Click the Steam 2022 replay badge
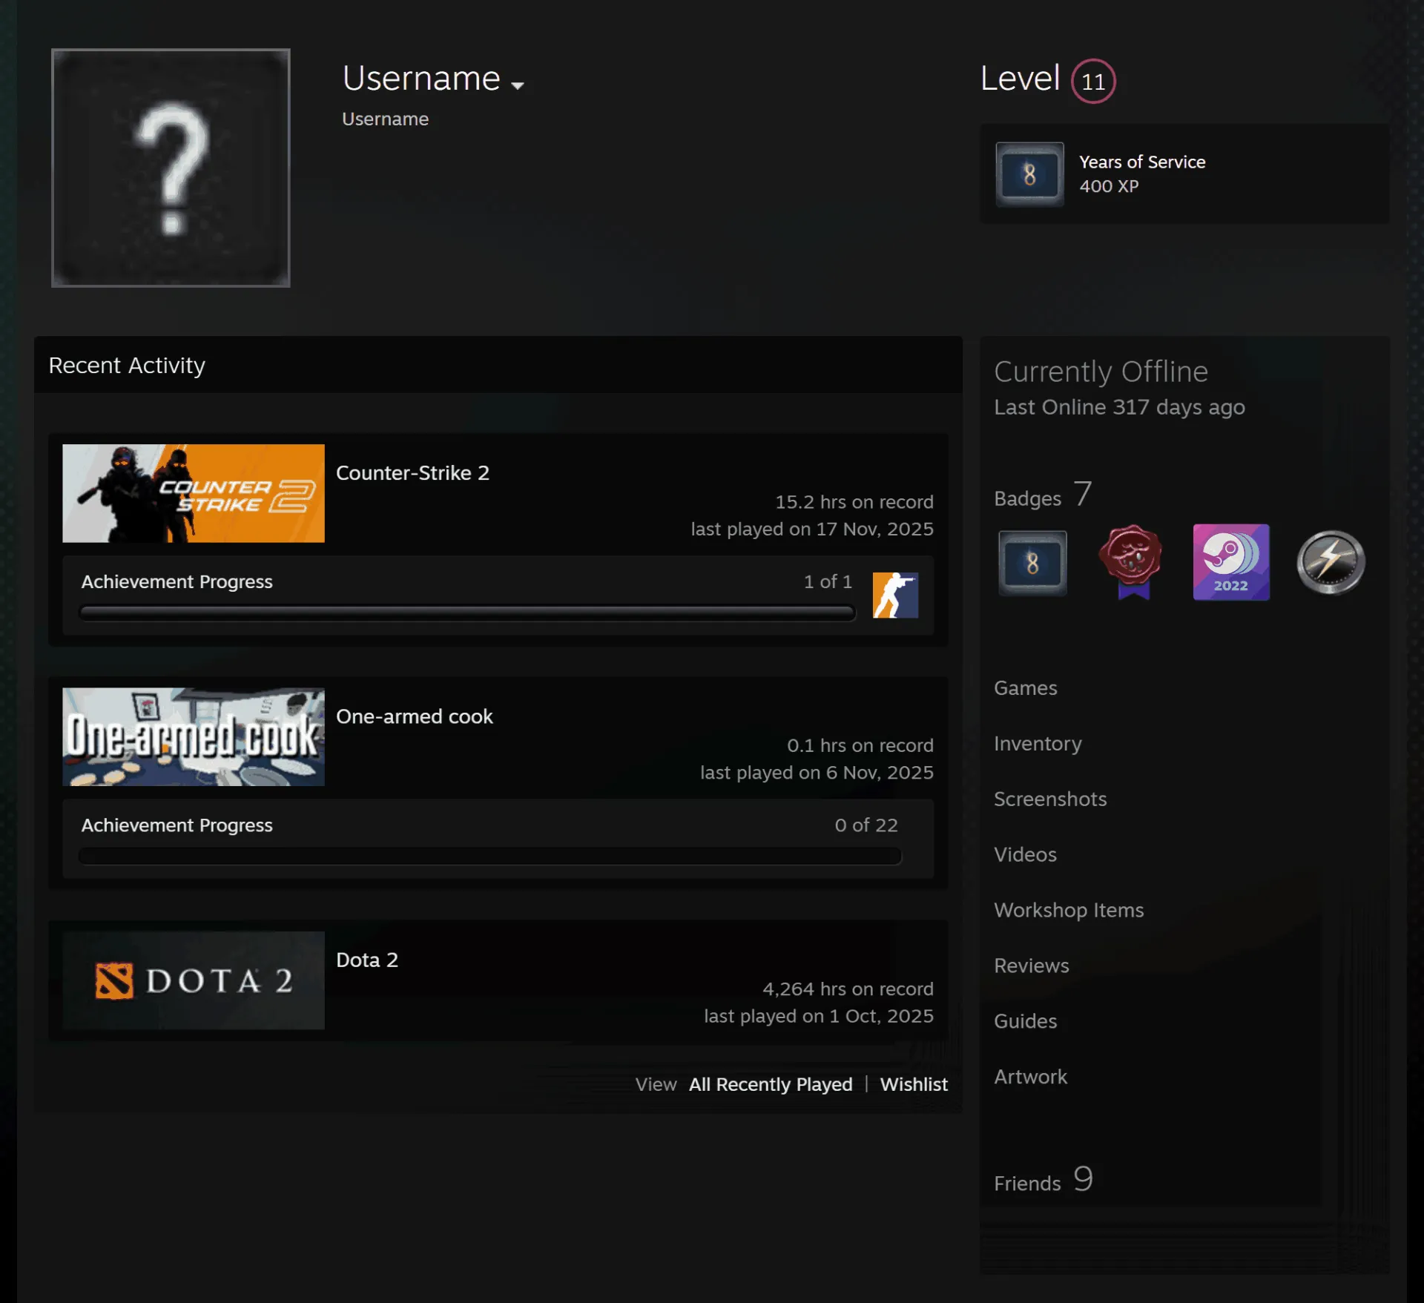Screen dimensions: 1424x1303 [1231, 562]
